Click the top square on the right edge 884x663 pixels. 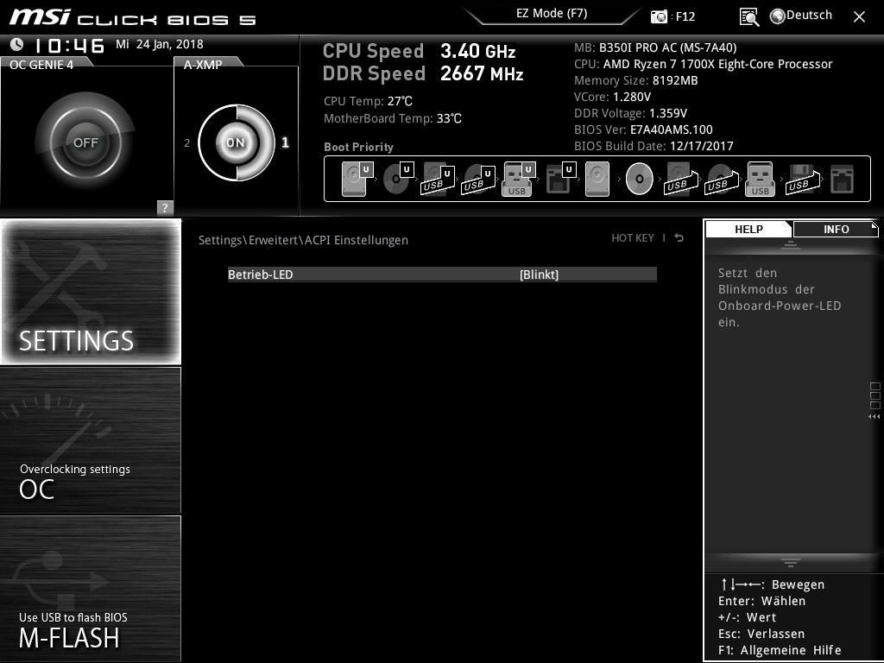[x=875, y=386]
